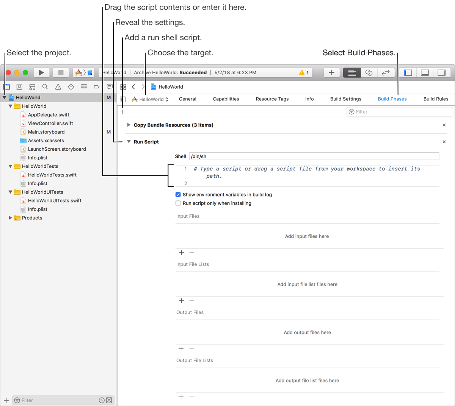Toggle the Inspectors panel
Viewport: 455px width, 406px height.
pyautogui.click(x=441, y=72)
